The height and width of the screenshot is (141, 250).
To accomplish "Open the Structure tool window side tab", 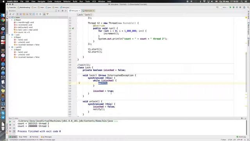I will [7, 28].
